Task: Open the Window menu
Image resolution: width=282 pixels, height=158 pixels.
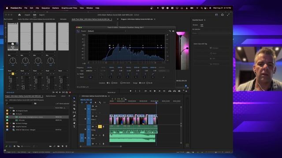Action: (89, 8)
